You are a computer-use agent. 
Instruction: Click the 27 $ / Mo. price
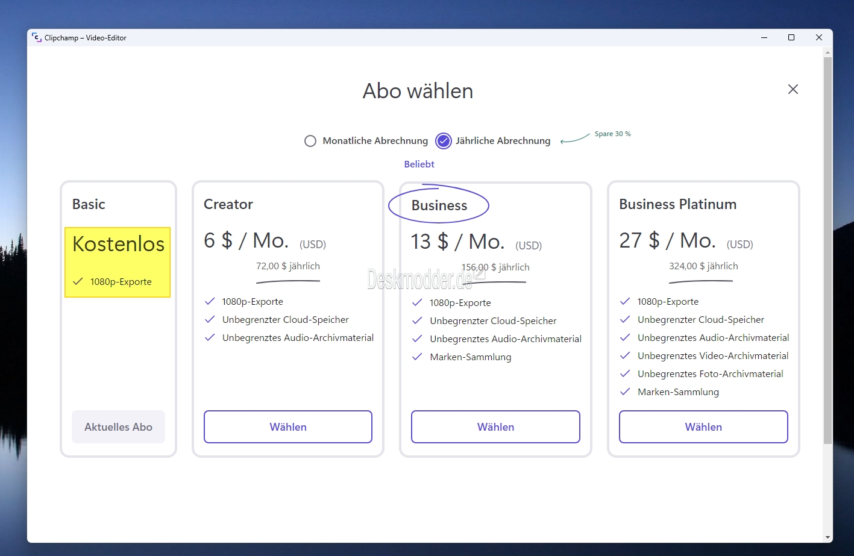[667, 240]
